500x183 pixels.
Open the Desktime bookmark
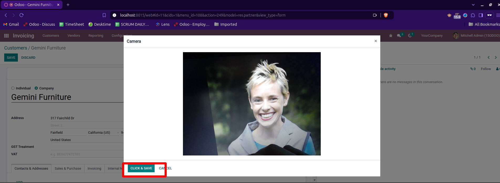100,24
